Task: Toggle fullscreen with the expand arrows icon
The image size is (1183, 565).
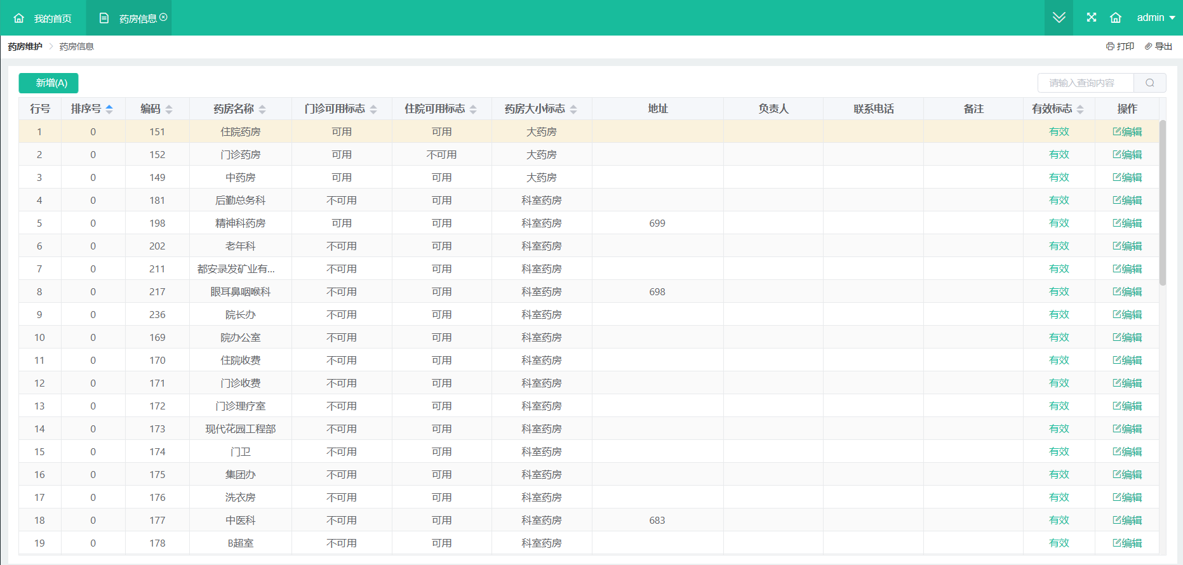Action: tap(1092, 18)
